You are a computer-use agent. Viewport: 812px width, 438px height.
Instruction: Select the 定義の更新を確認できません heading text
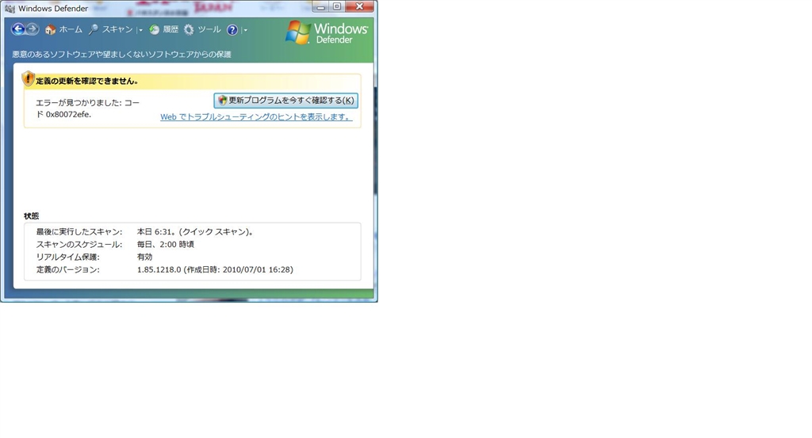pyautogui.click(x=87, y=82)
